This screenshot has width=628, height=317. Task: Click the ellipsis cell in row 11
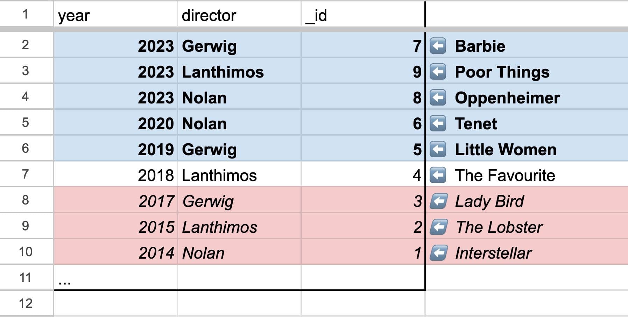tap(115, 278)
